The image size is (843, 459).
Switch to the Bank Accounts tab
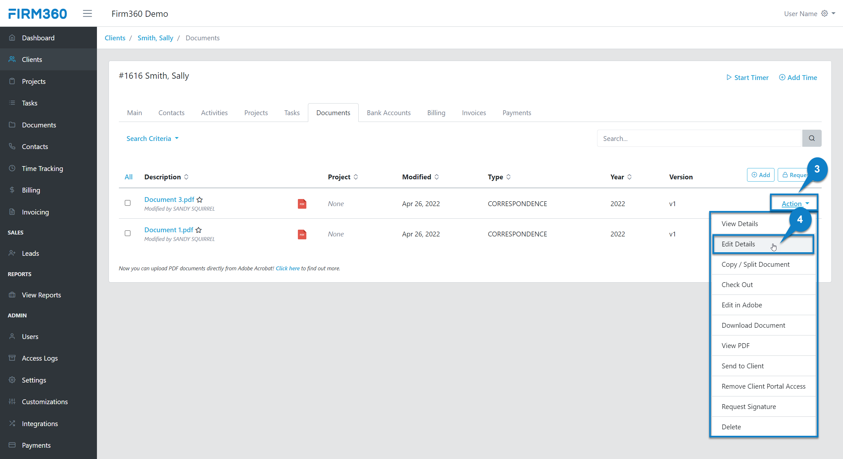(x=388, y=112)
